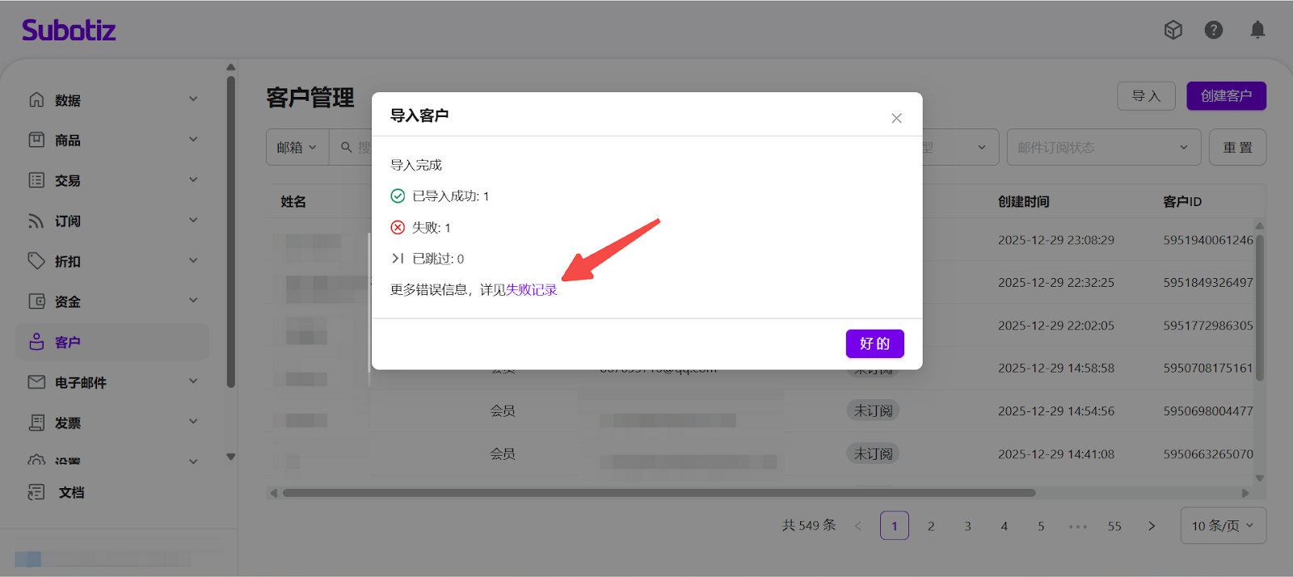Click the 折扣 tag icon in sidebar
1293x577 pixels.
[36, 261]
